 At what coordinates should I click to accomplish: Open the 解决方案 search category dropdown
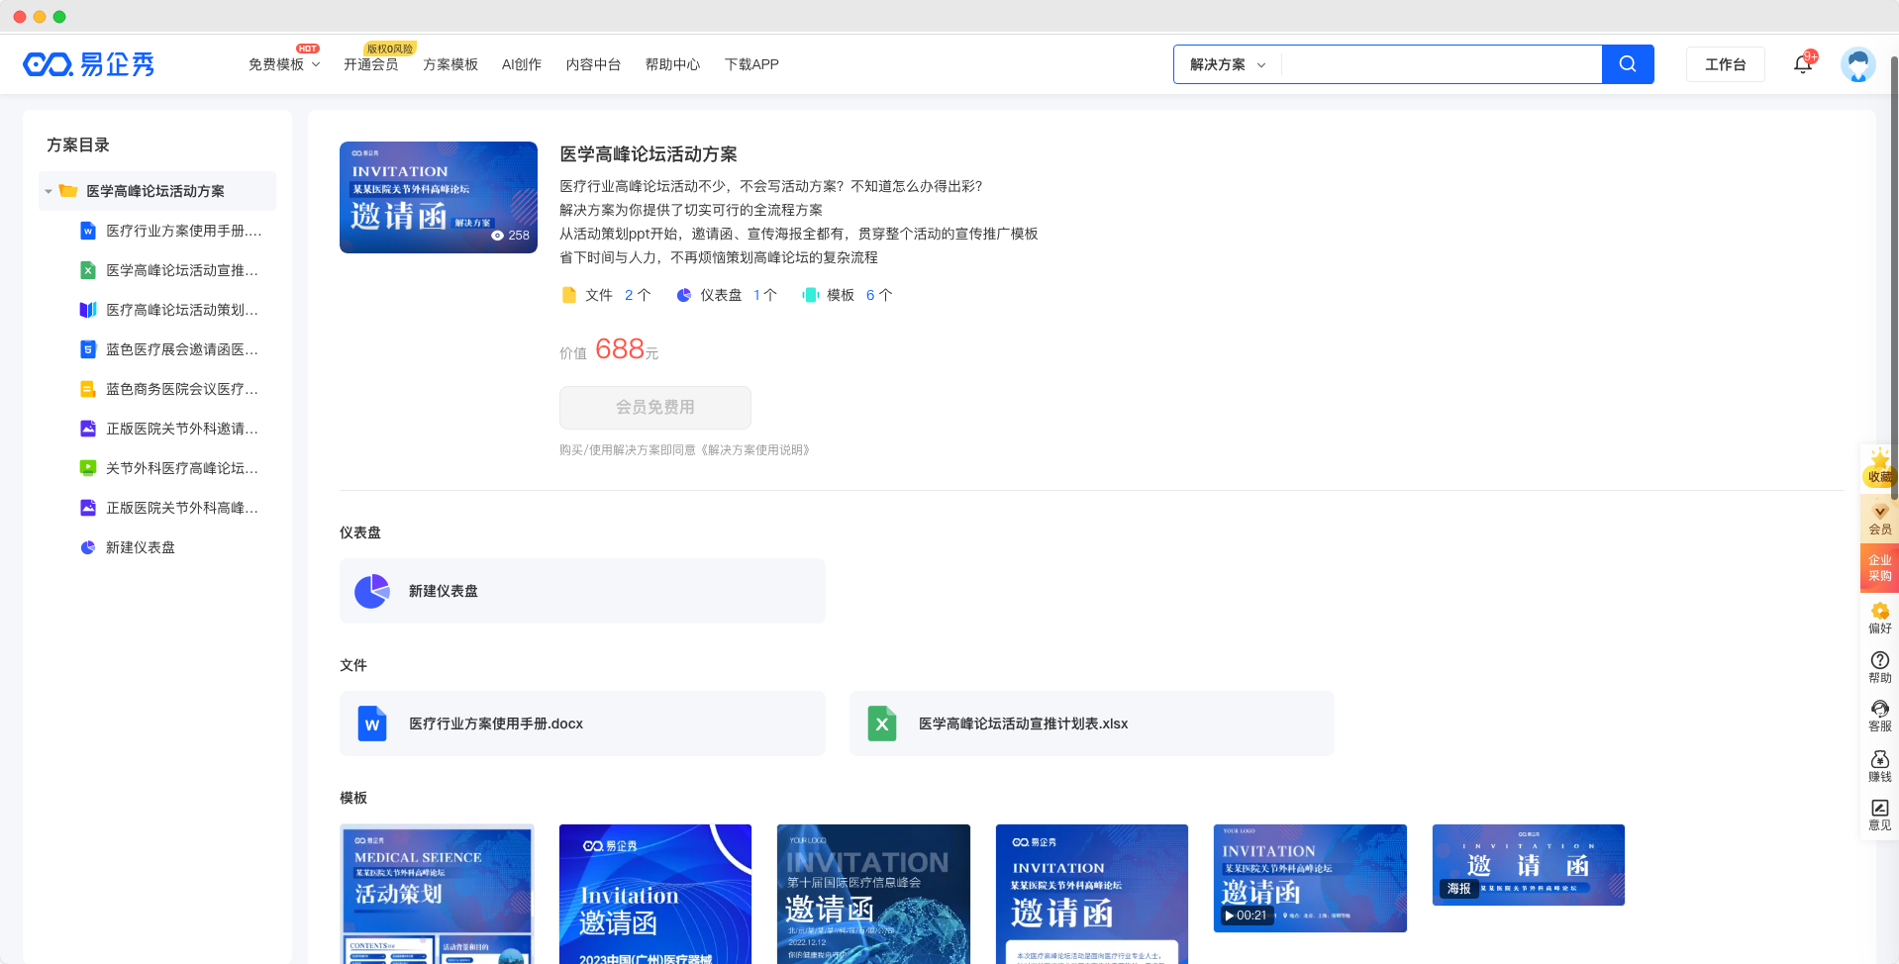(1228, 64)
